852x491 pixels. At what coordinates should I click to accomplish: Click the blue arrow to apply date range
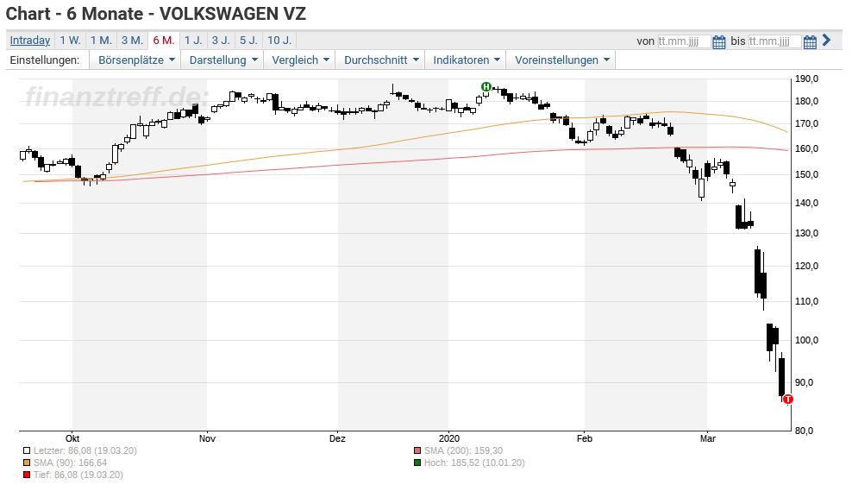click(826, 41)
